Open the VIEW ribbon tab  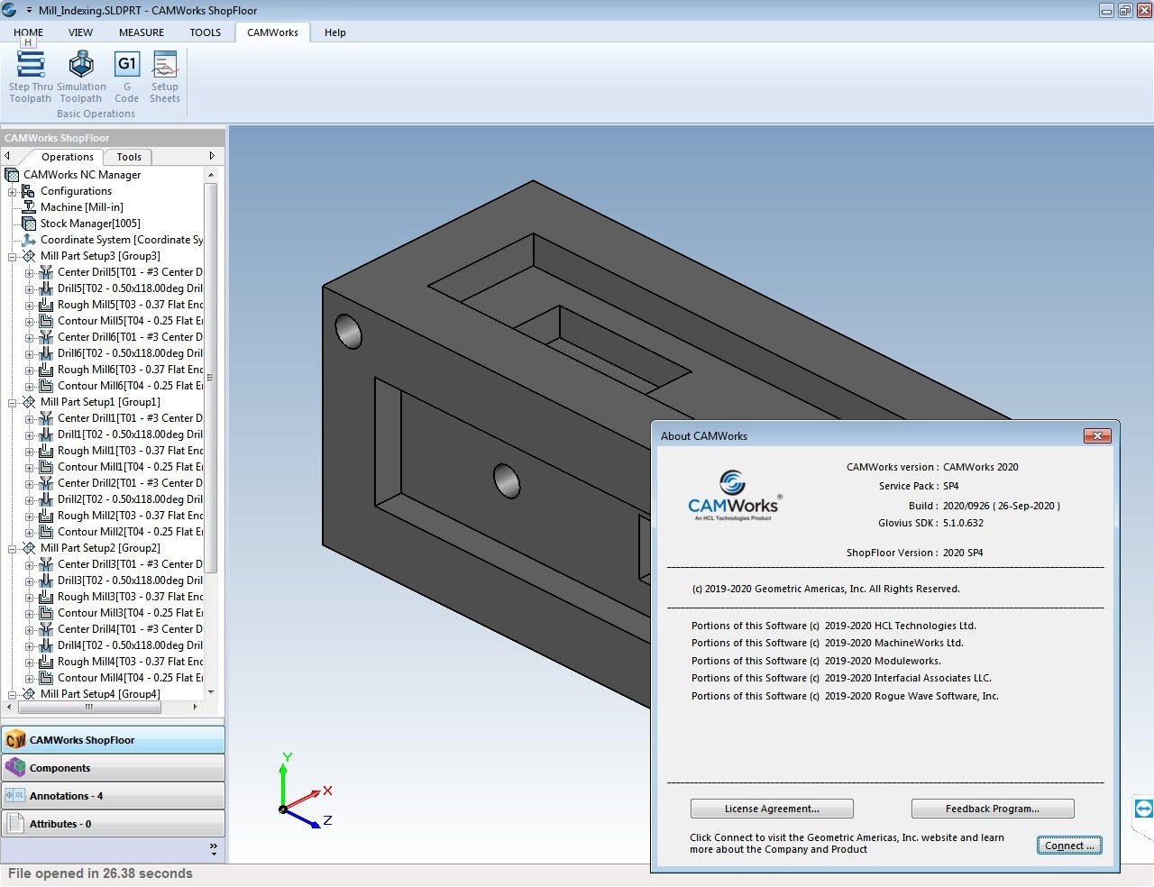click(x=80, y=32)
